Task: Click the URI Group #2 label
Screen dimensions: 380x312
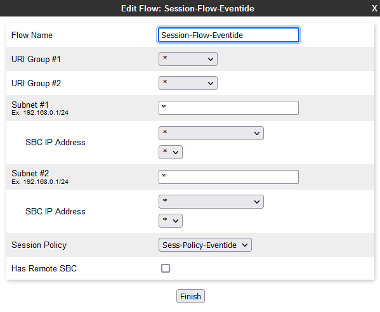Action: tap(36, 83)
